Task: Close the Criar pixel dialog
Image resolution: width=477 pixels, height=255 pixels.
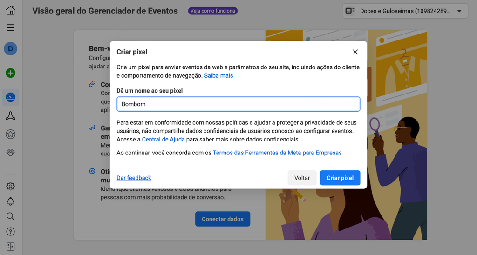Action: [355, 52]
